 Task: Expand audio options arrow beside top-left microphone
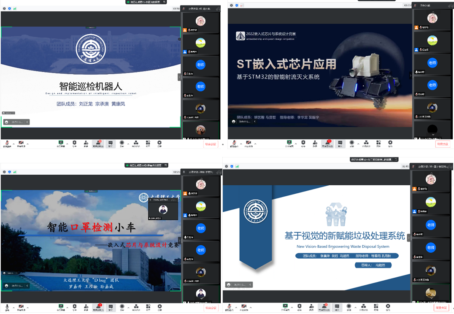pos(14,143)
